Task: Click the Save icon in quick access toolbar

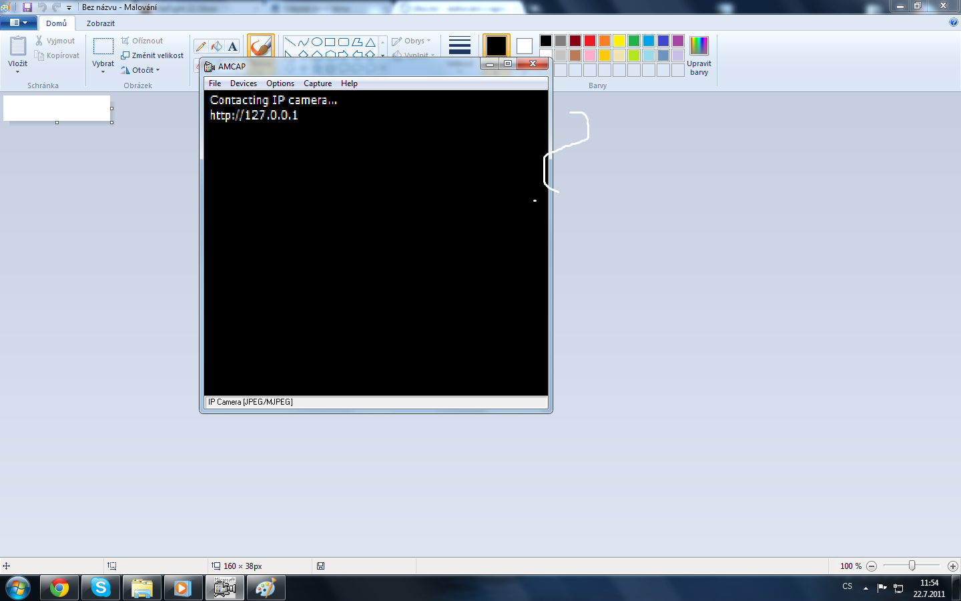Action: coord(27,7)
